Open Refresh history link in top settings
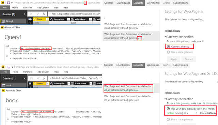Screen dimensions: 218x125 pos(172,31)
